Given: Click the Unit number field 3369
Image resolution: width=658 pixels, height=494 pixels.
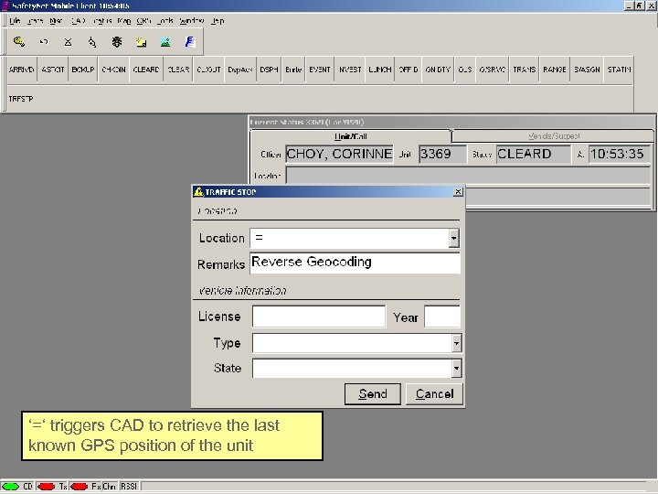Looking at the screenshot, I should click(x=442, y=154).
